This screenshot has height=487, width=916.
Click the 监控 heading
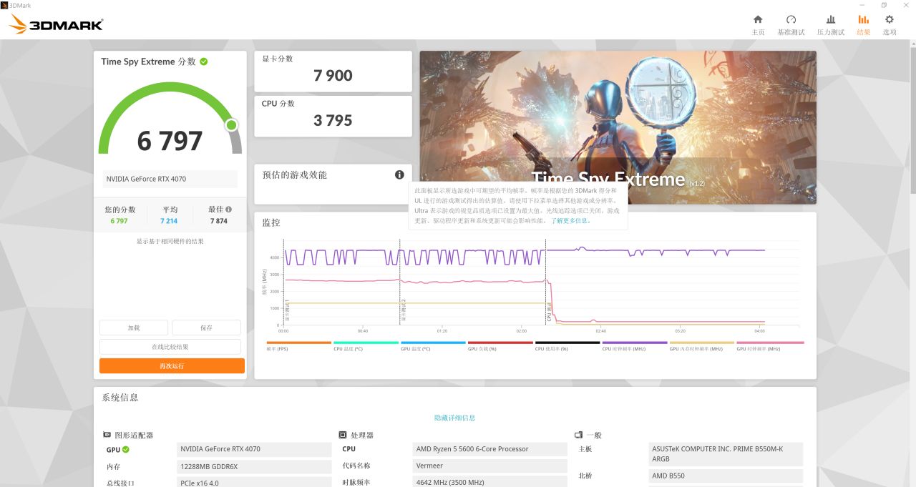tap(271, 223)
